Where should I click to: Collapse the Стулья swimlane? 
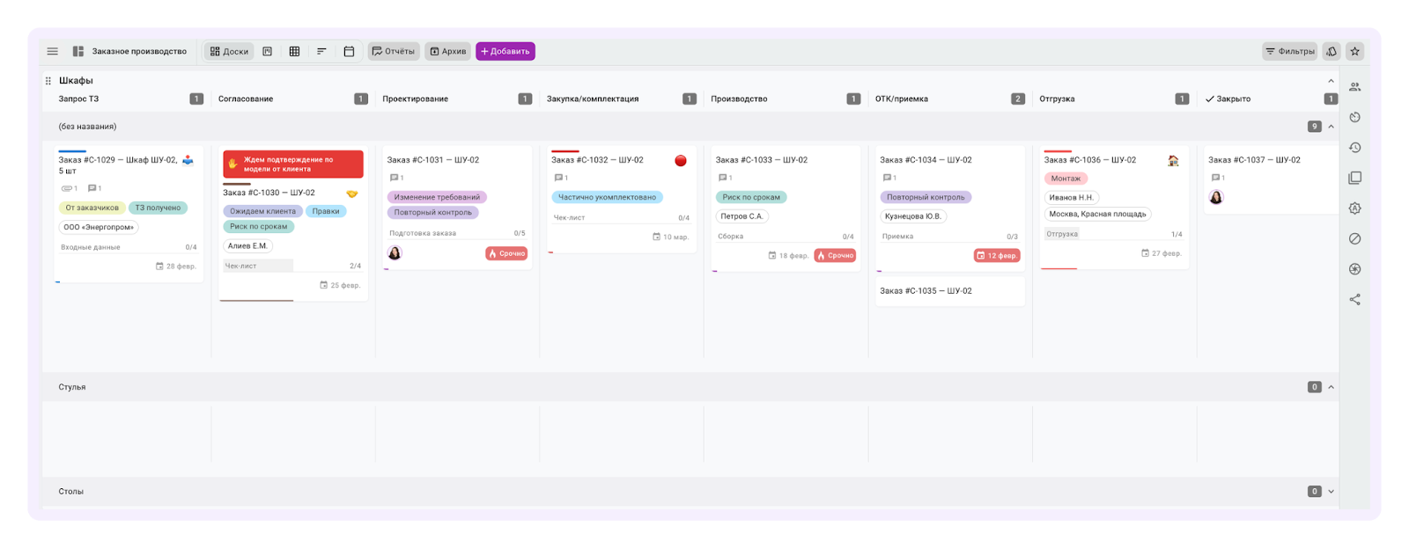1331,387
